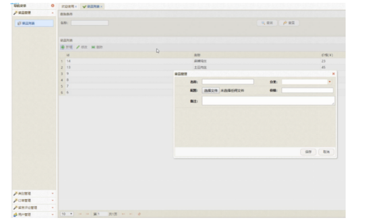Screen dimensions: 368x222
Task: Click the price cell showing 45
Action: [323, 67]
